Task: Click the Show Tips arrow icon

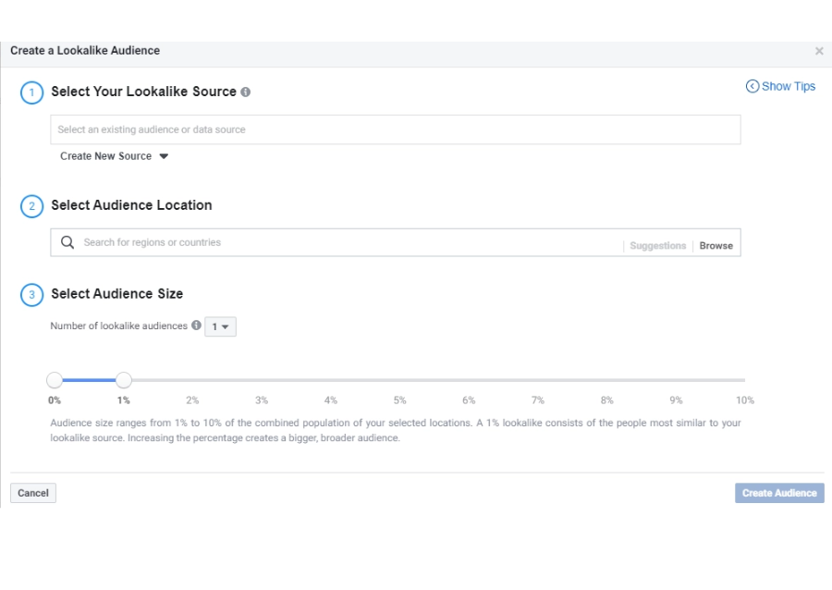Action: coord(752,86)
